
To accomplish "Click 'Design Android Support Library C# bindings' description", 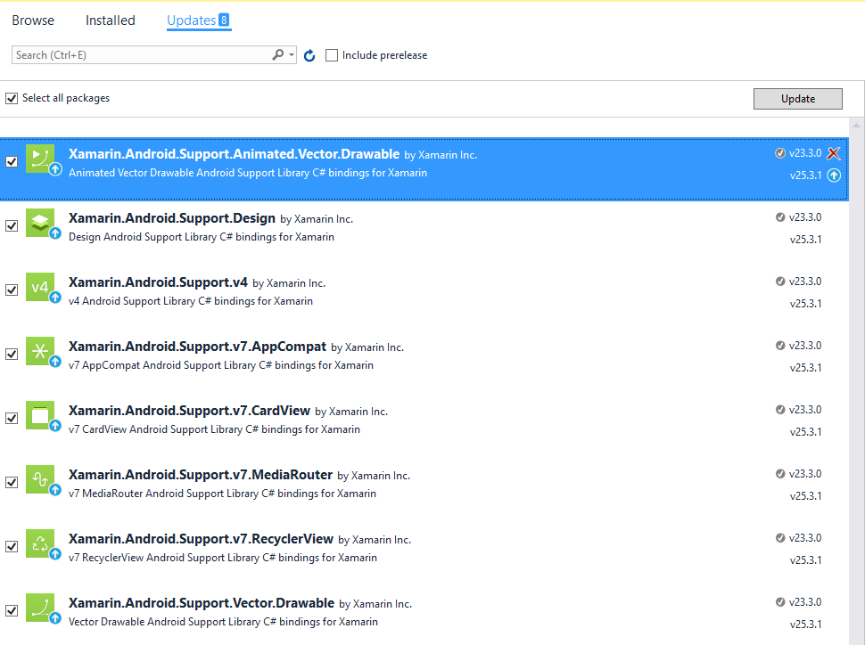I will 202,237.
